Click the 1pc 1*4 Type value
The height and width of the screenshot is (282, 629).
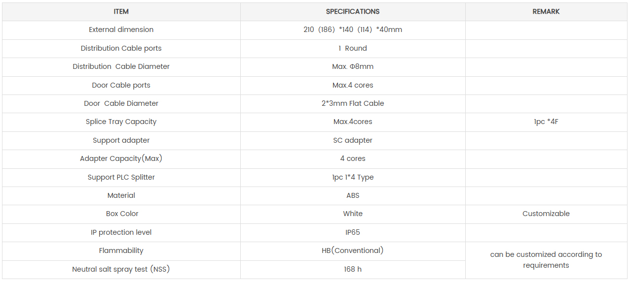[x=353, y=177]
